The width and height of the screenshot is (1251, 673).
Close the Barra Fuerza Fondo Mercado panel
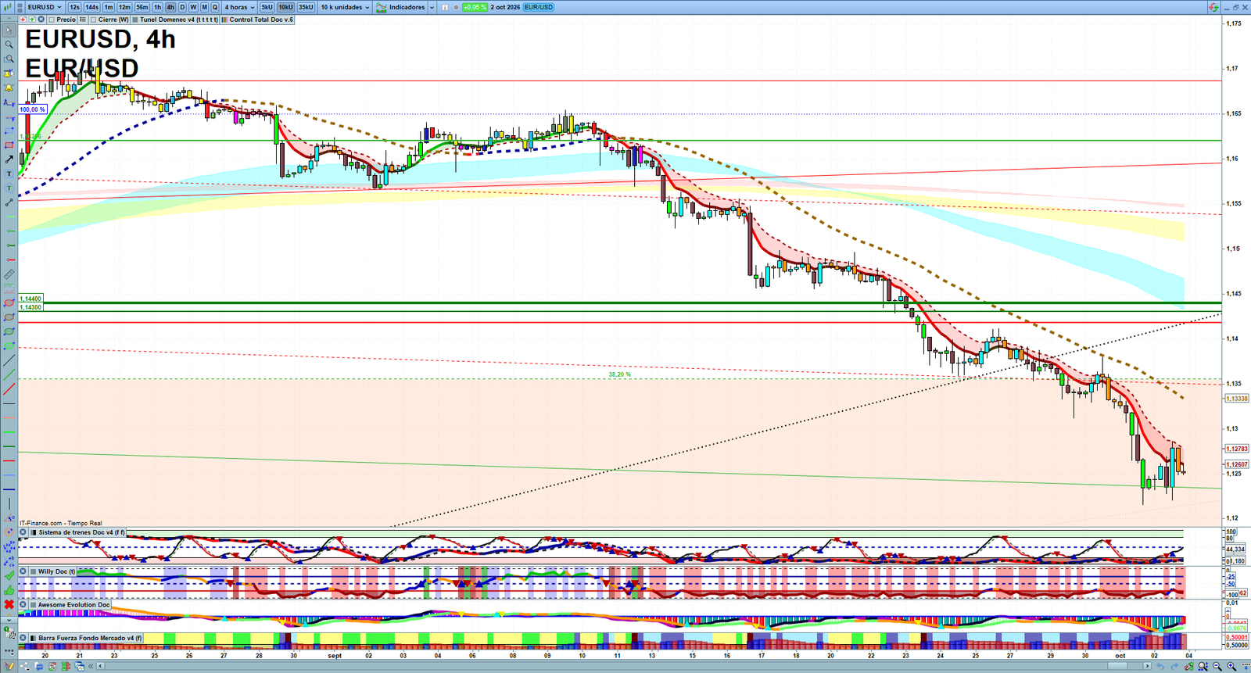point(23,638)
